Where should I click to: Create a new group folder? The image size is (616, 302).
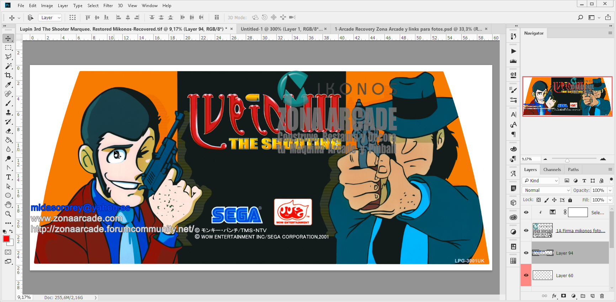click(x=583, y=296)
